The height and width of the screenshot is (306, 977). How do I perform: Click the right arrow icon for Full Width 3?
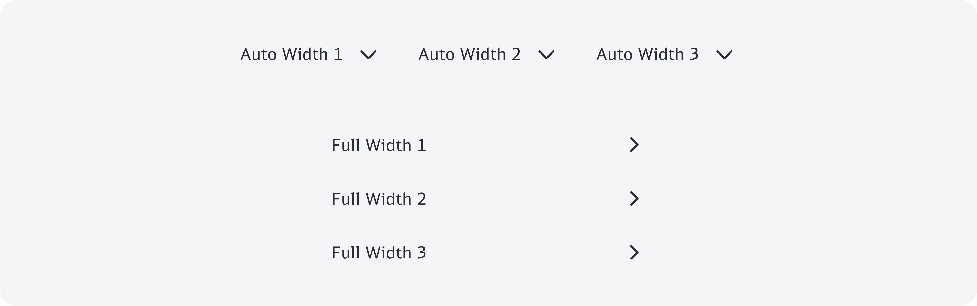coord(634,253)
